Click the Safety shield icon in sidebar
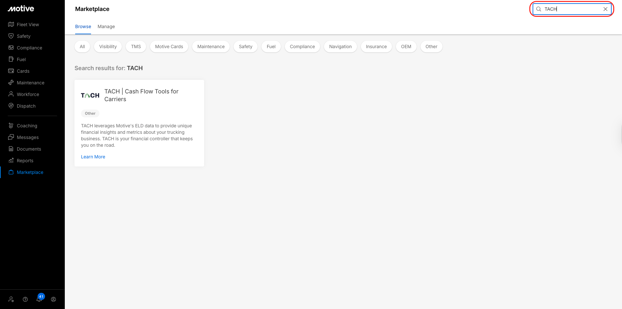 (11, 36)
